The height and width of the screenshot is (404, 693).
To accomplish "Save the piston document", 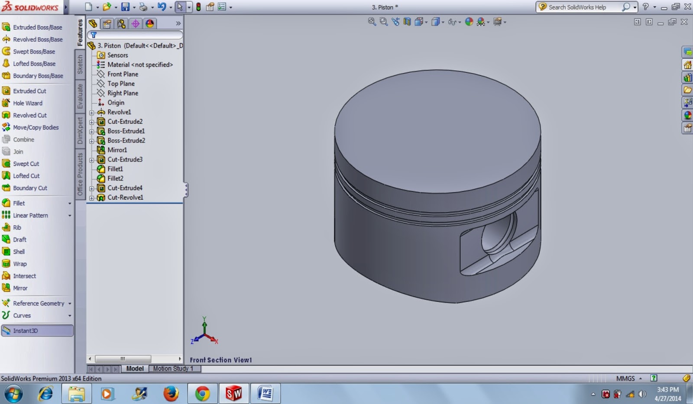I will pos(125,7).
